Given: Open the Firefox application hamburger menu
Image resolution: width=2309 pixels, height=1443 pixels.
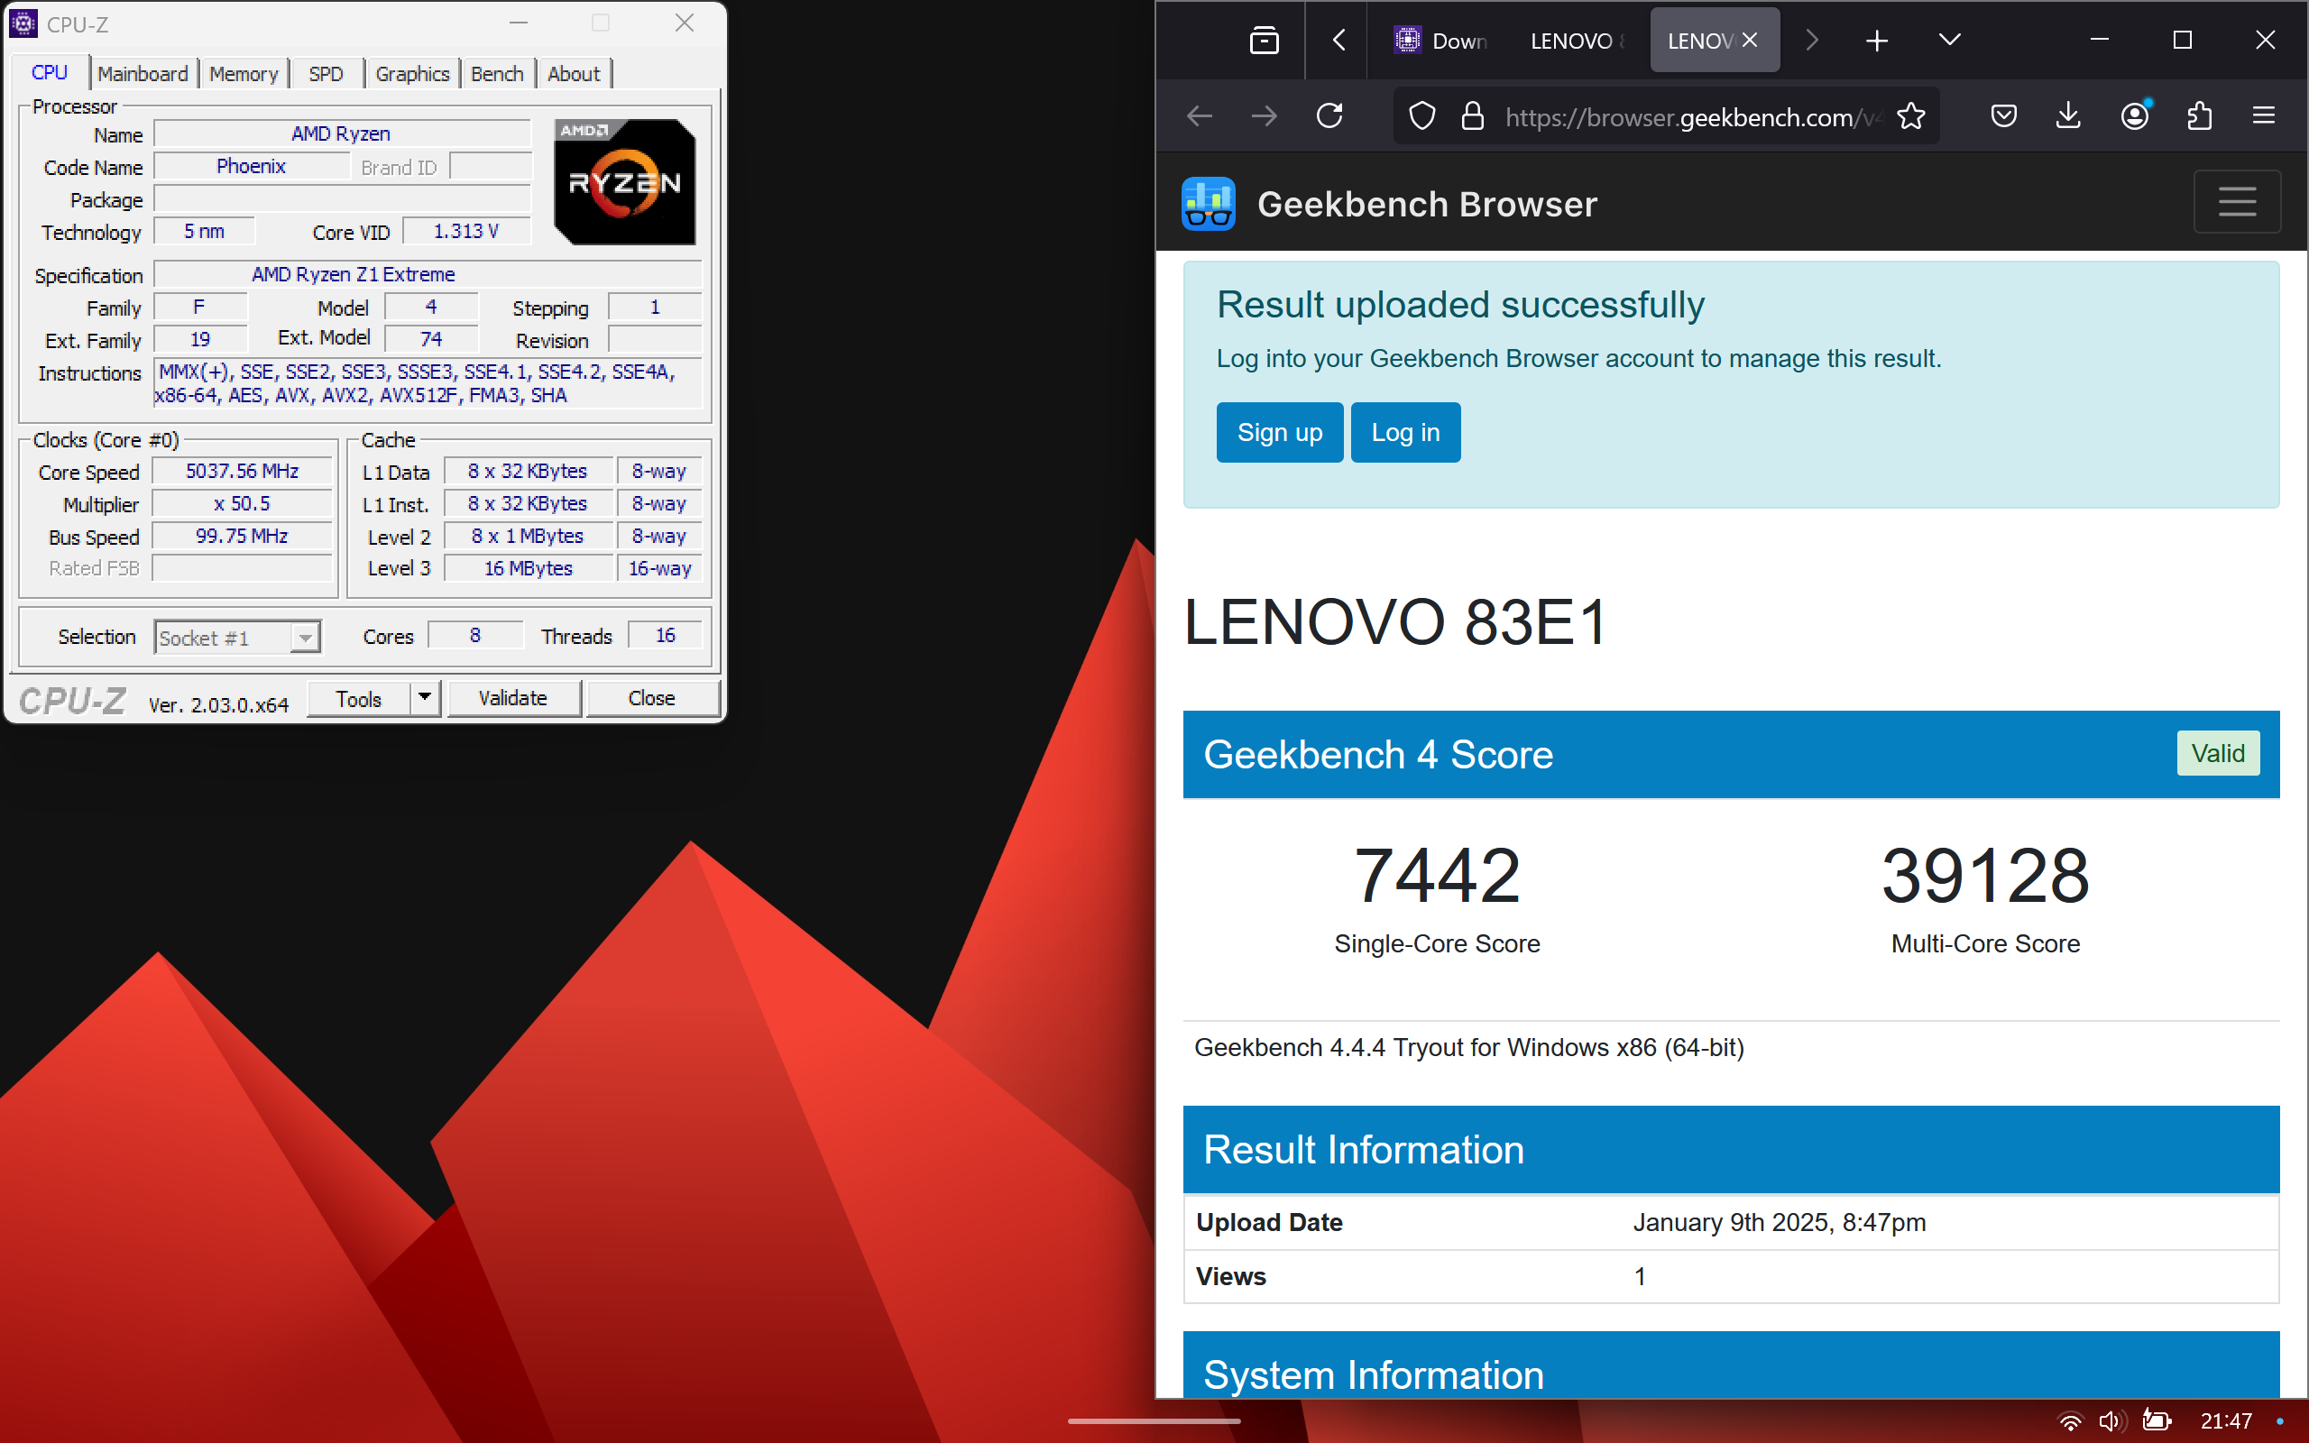Looking at the screenshot, I should pyautogui.click(x=2263, y=116).
